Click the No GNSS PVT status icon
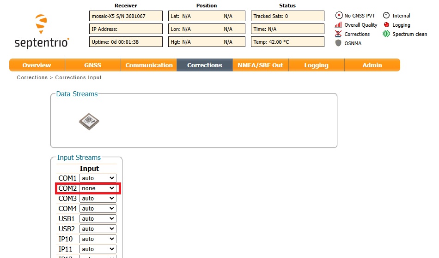Viewport: 439px width, 258px height. pos(339,16)
